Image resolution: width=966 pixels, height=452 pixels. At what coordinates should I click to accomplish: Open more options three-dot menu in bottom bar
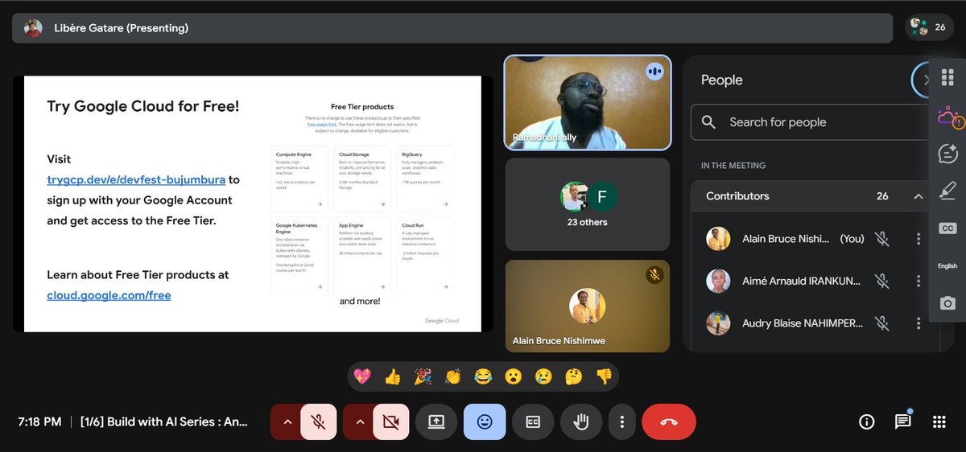tap(621, 421)
